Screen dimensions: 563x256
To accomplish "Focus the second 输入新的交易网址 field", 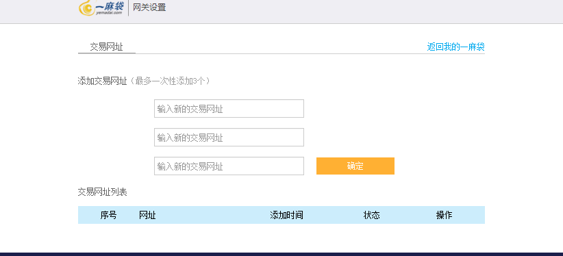I will coord(229,137).
